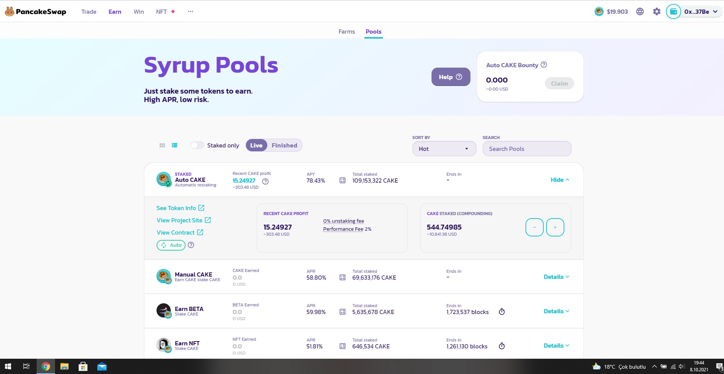The image size is (724, 374).
Task: Expand Manual CAKE pool Details
Action: point(556,277)
